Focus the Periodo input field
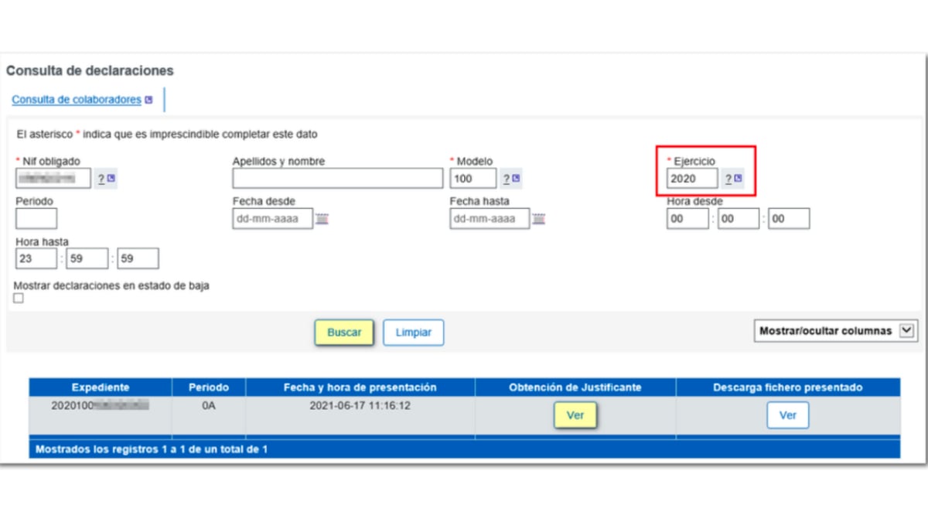 point(36,219)
